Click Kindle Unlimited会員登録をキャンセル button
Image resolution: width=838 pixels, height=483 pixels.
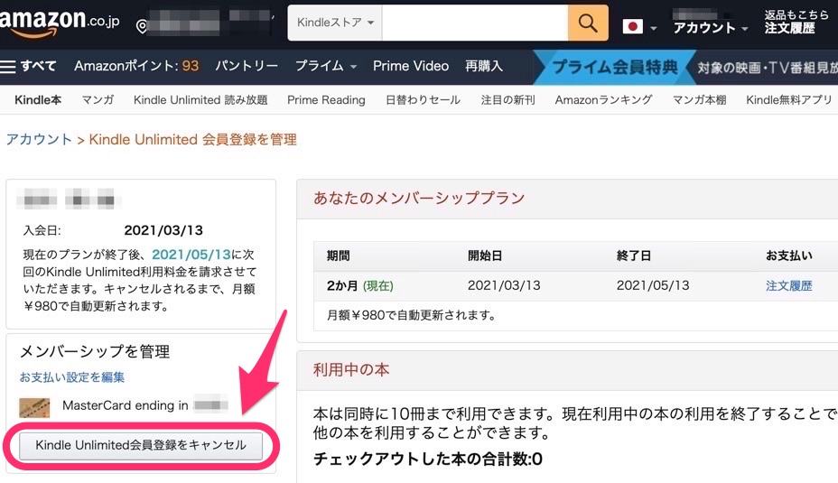coord(141,446)
